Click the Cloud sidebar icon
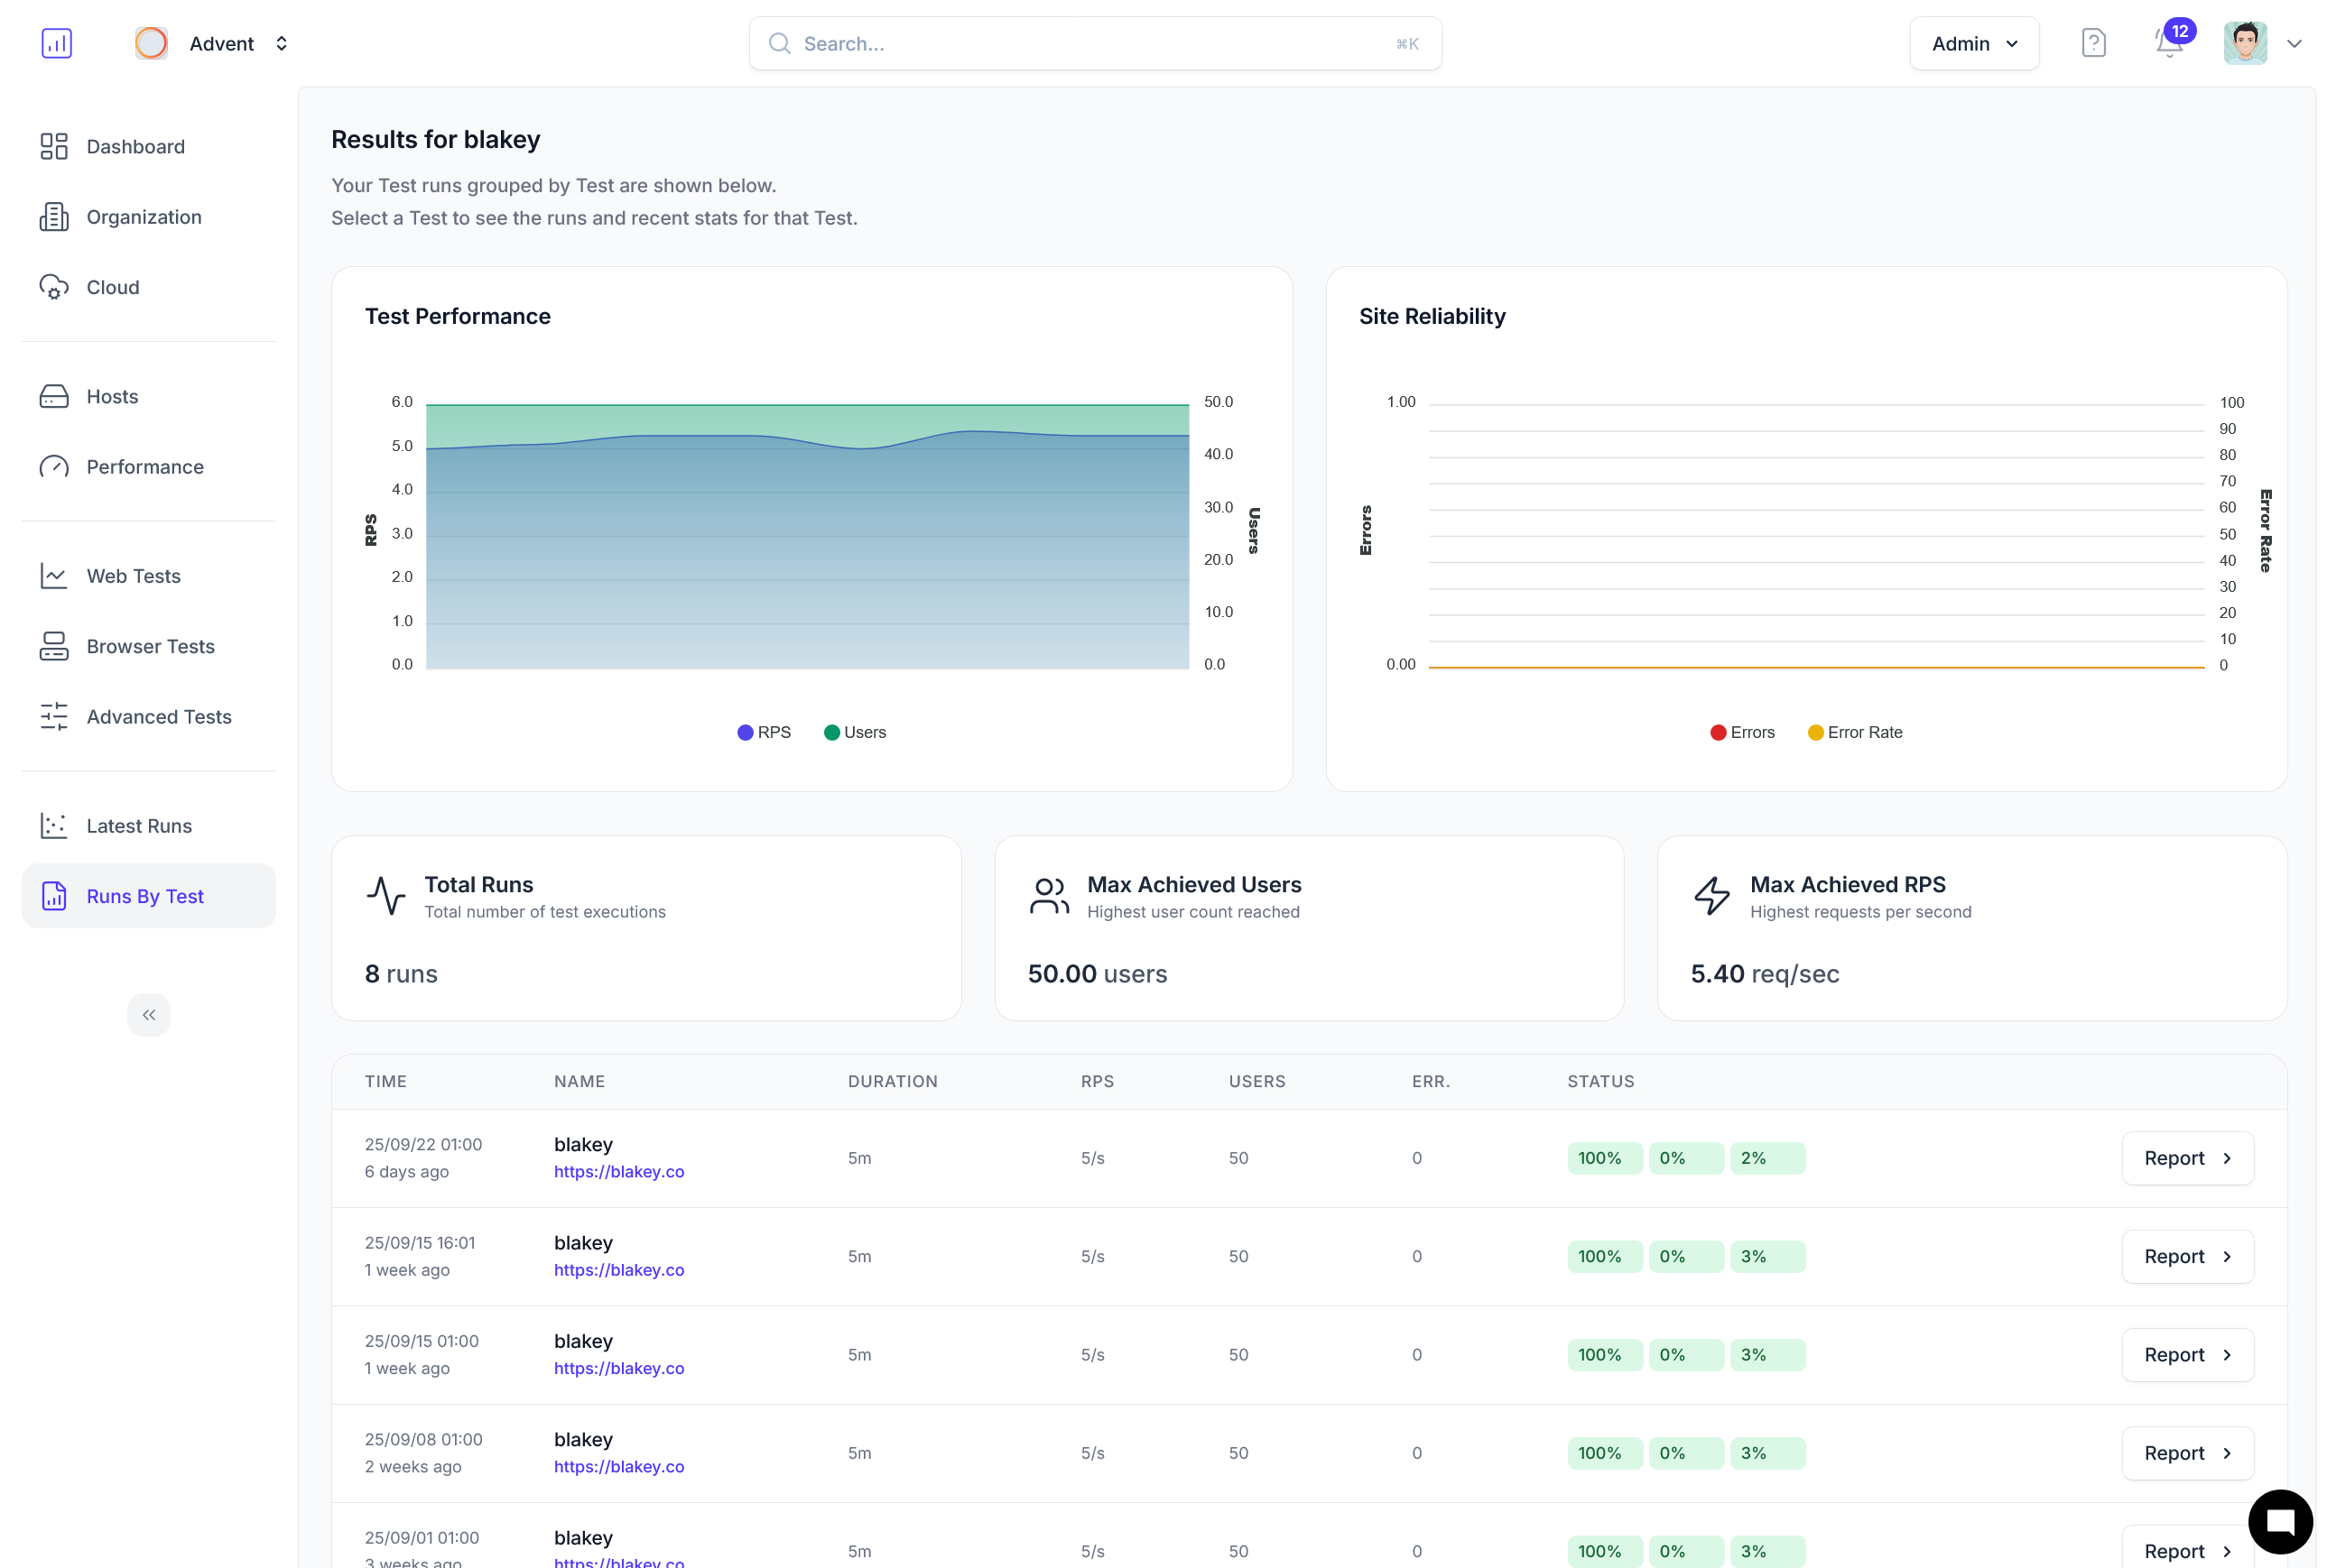 click(54, 287)
